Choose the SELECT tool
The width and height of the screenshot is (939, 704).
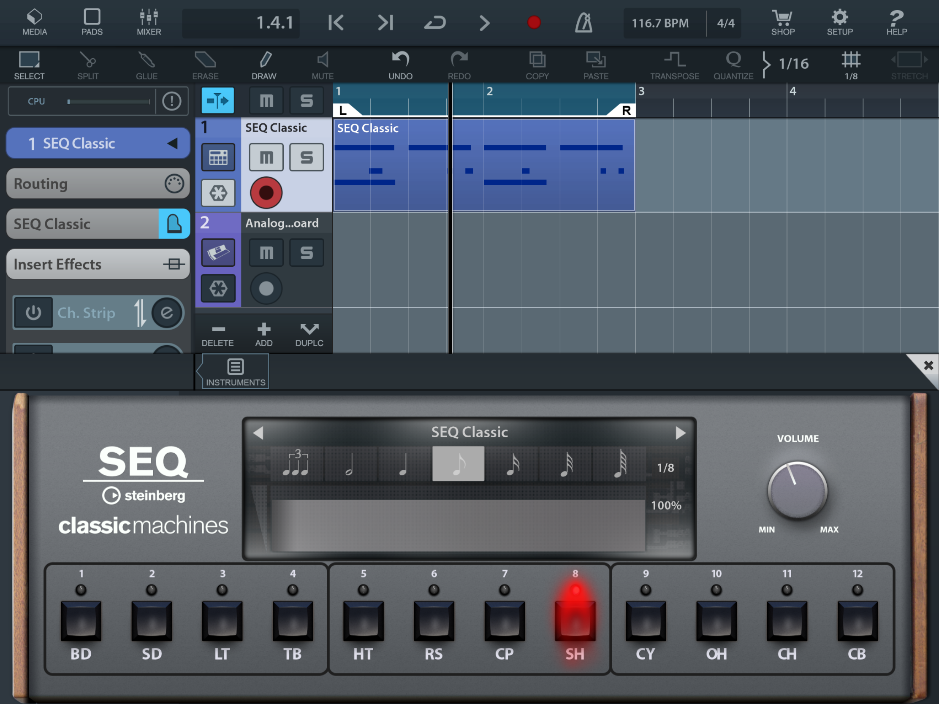29,65
